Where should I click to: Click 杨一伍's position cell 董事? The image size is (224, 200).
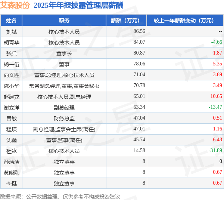64,64
